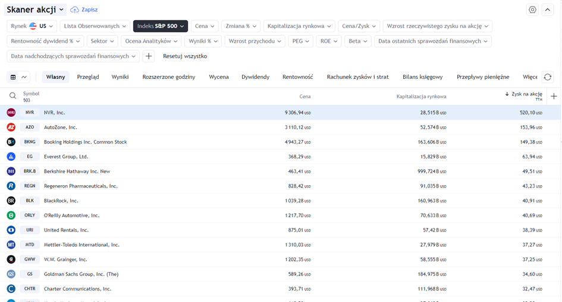The width and height of the screenshot is (562, 302).
Task: Open screener settings hexagon icon
Action: pyautogui.click(x=532, y=10)
